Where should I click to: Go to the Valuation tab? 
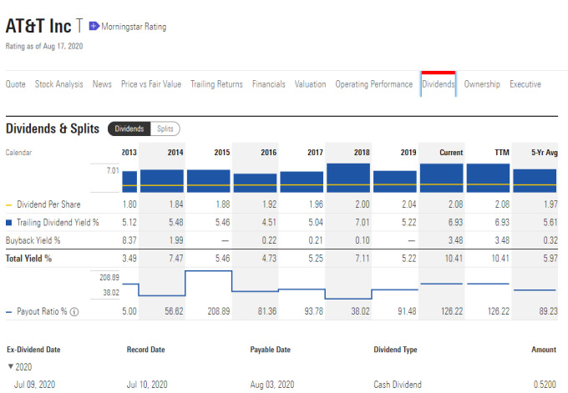[x=310, y=84]
